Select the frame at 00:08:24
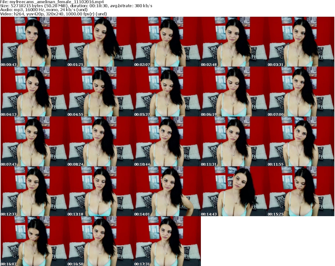This screenshot has height=266, width=335. pos(101,141)
